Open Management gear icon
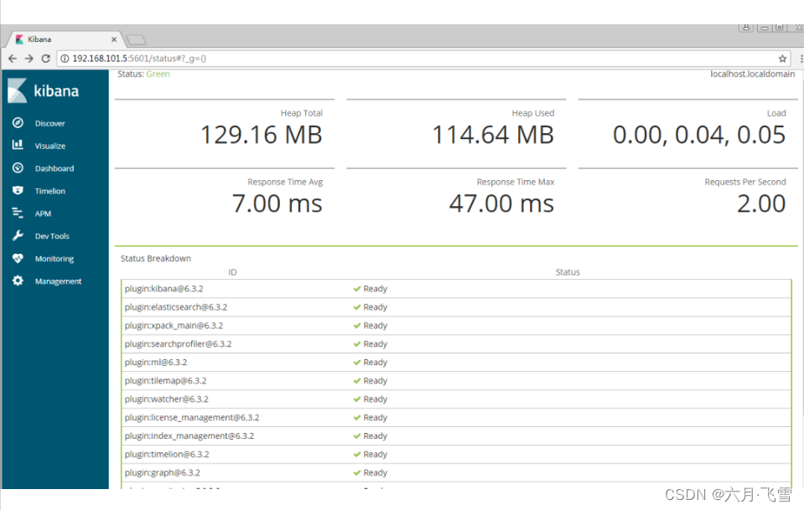The height and width of the screenshot is (510, 804). [18, 281]
